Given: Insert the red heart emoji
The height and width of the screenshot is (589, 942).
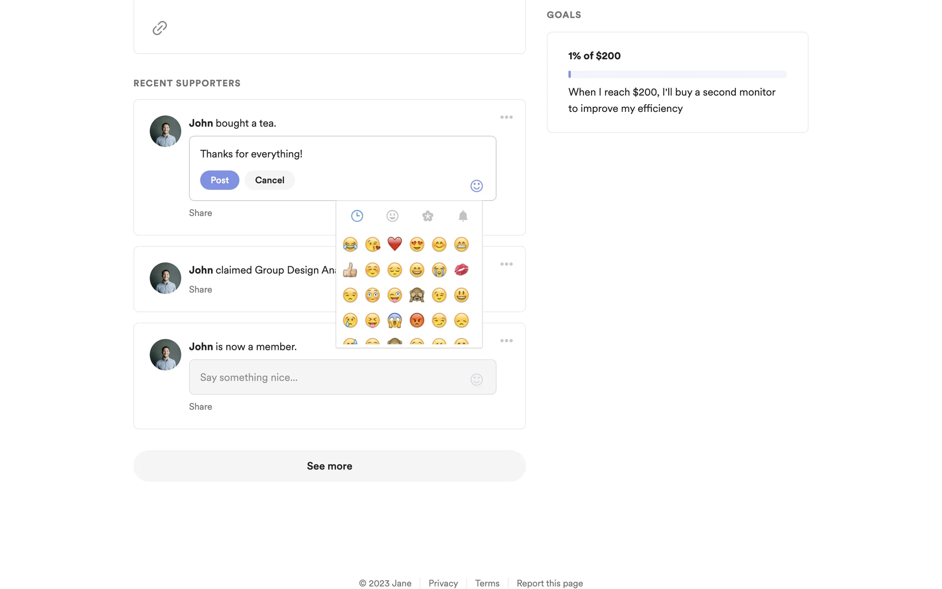Looking at the screenshot, I should [394, 244].
